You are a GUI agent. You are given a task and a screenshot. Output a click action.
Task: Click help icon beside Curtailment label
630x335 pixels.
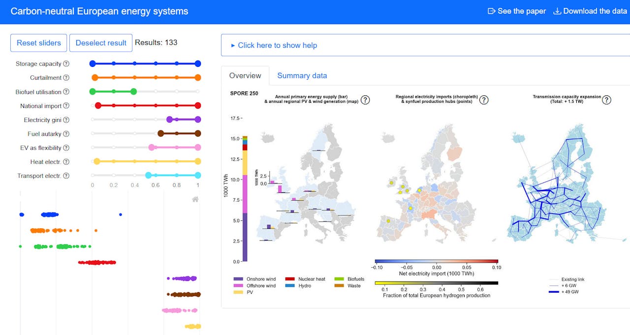[x=66, y=78]
